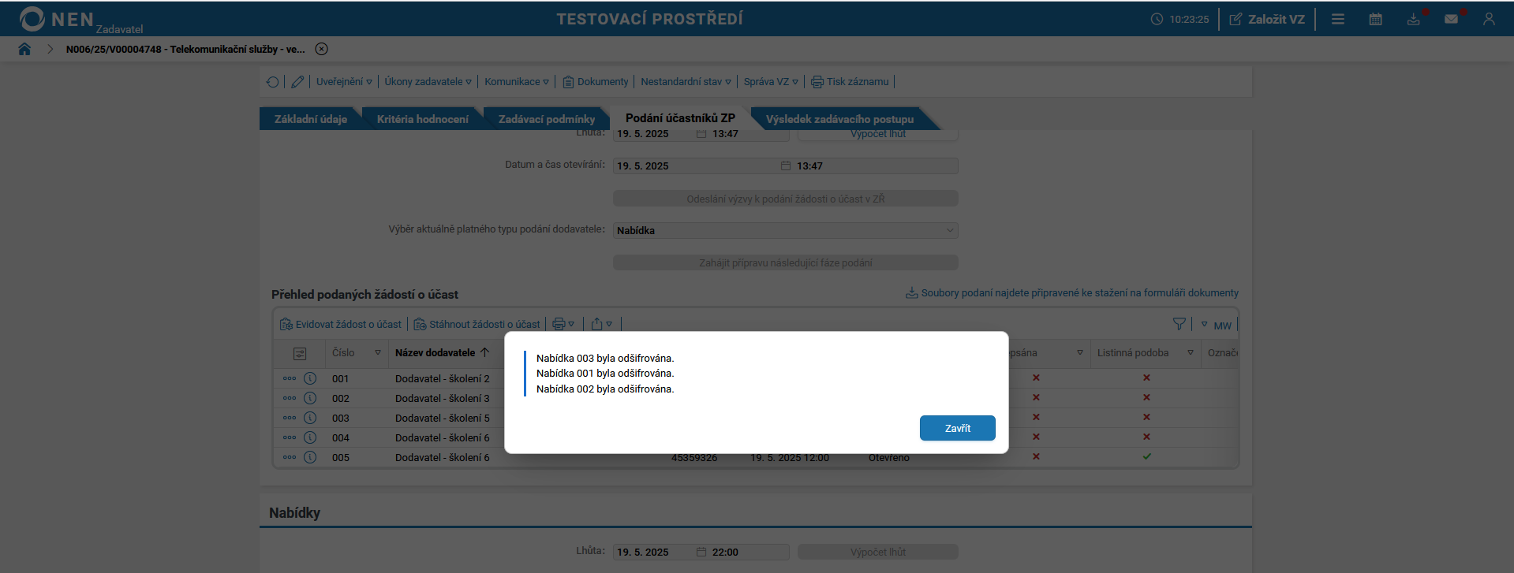Click Stáhnout žádosti o účast
The image size is (1514, 573).
coord(477,324)
